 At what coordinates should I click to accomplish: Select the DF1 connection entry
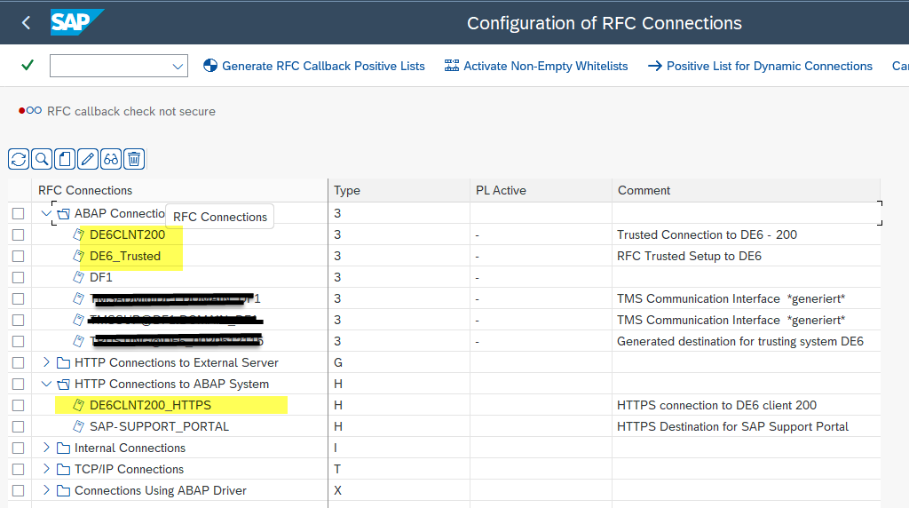(x=101, y=277)
